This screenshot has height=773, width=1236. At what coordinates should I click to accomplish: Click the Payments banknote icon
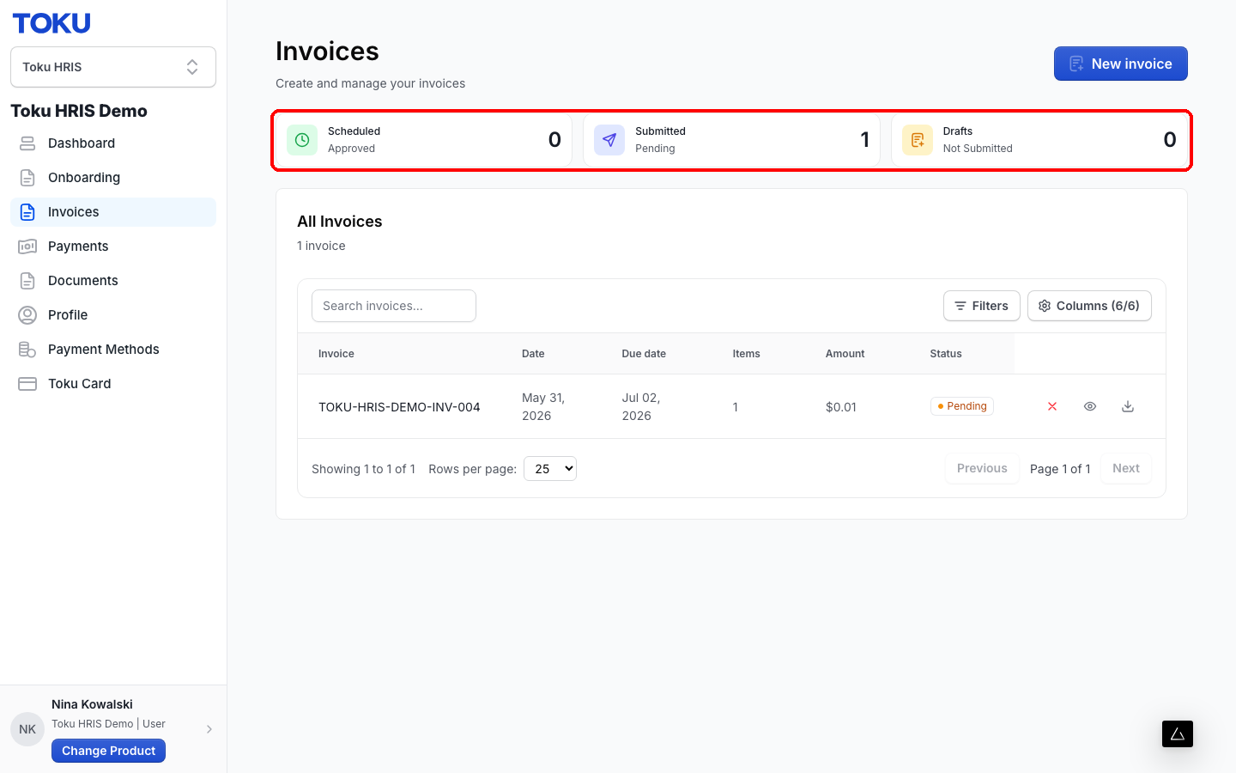(x=27, y=247)
